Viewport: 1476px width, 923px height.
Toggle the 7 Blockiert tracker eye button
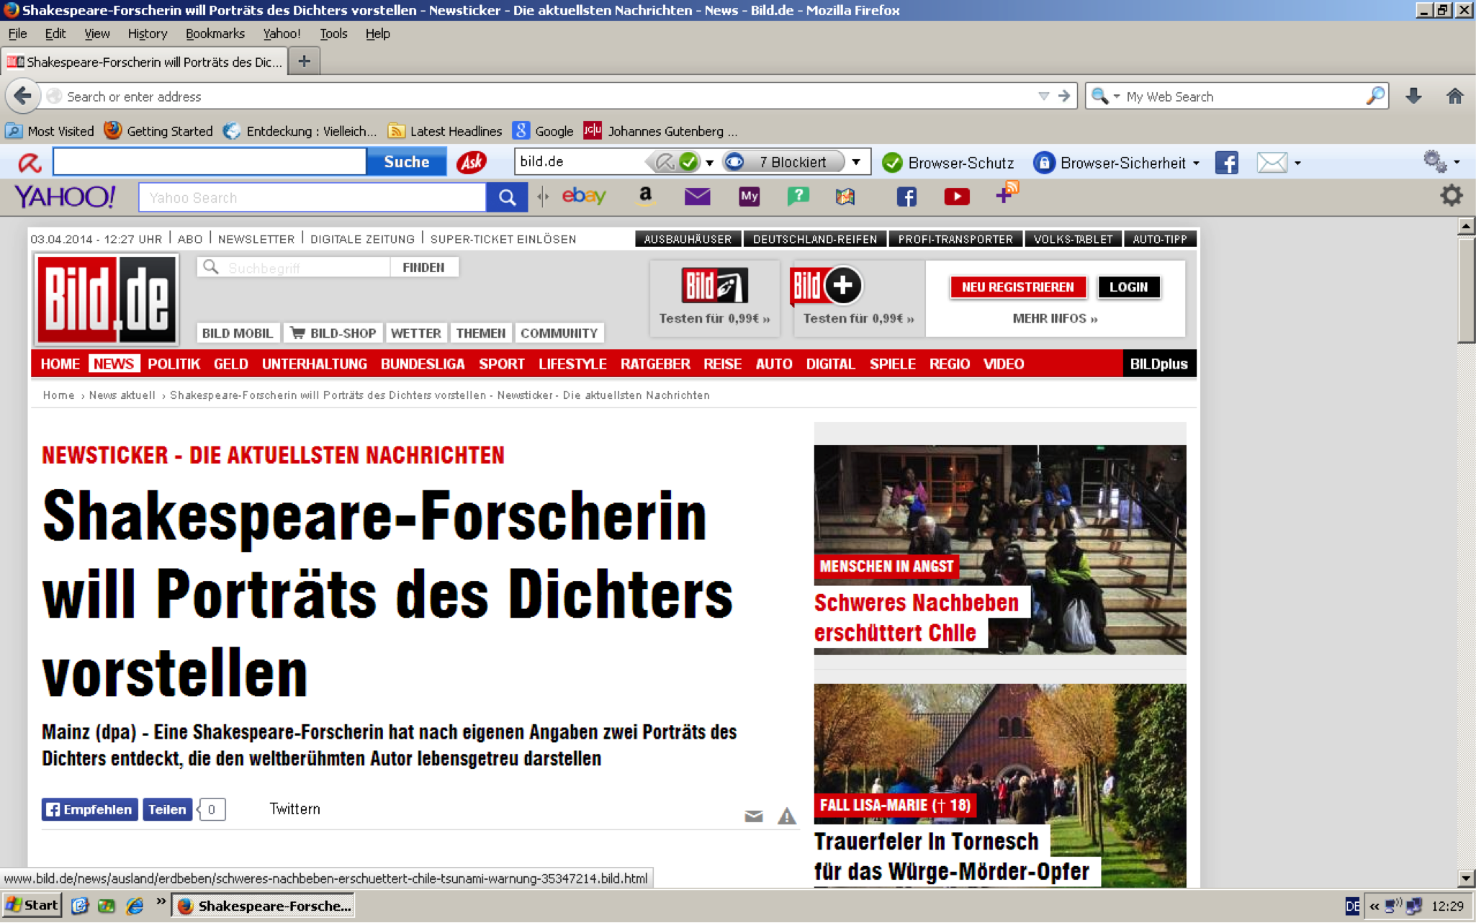pos(783,162)
